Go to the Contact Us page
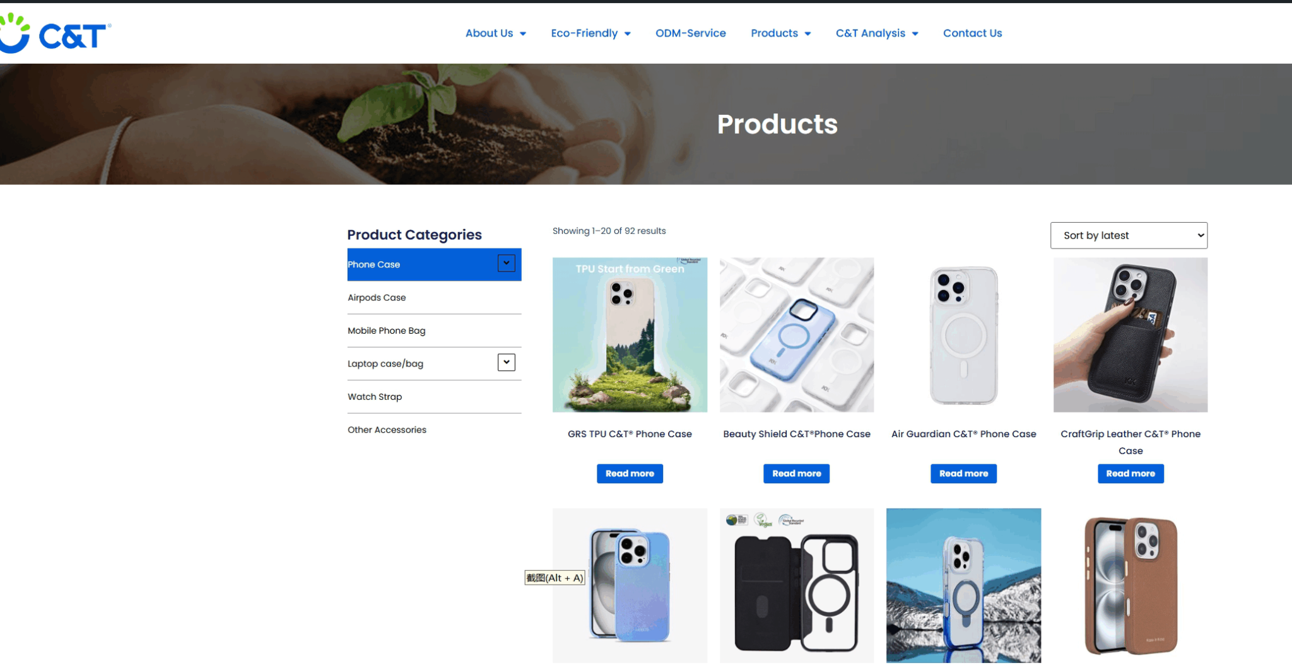 [x=972, y=33]
